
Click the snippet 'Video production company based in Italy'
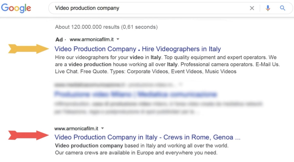pyautogui.click(x=142, y=145)
